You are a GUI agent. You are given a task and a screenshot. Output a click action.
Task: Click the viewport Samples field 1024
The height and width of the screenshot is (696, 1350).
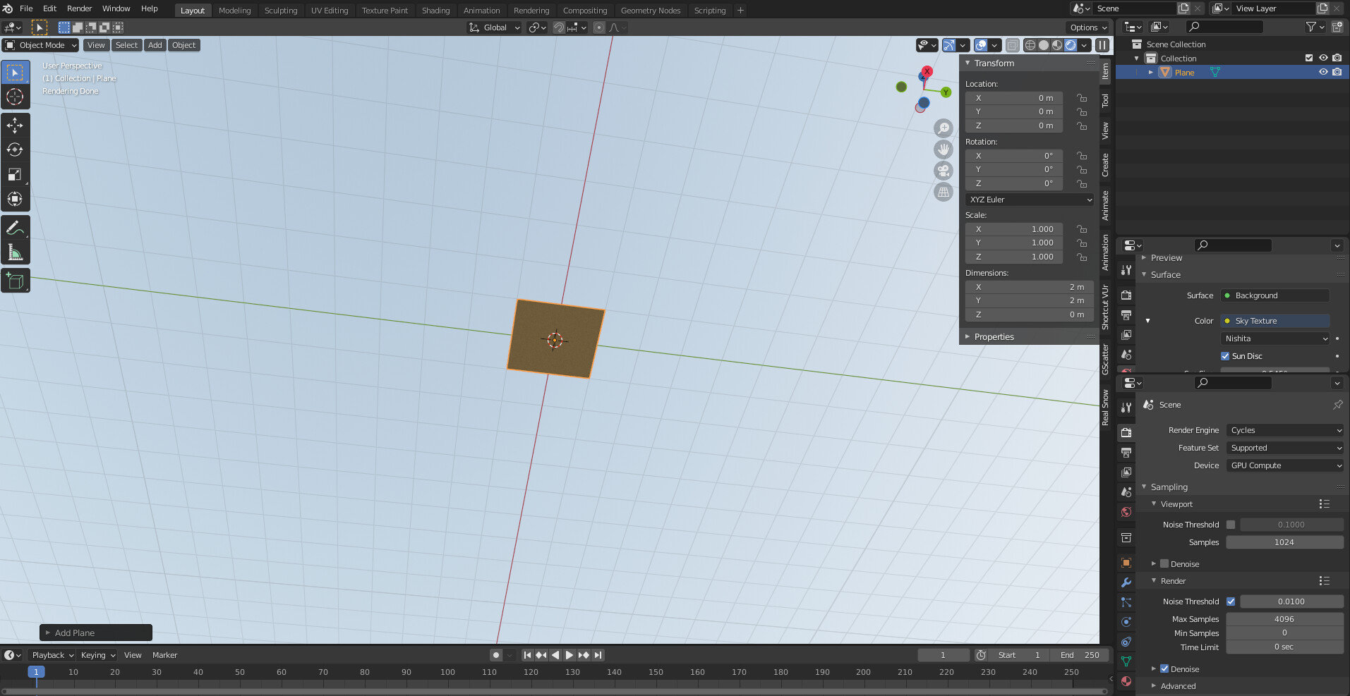pos(1284,542)
